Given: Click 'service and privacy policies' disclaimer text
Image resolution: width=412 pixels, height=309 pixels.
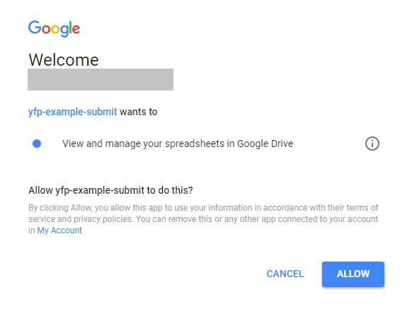Looking at the screenshot, I should click(80, 219).
